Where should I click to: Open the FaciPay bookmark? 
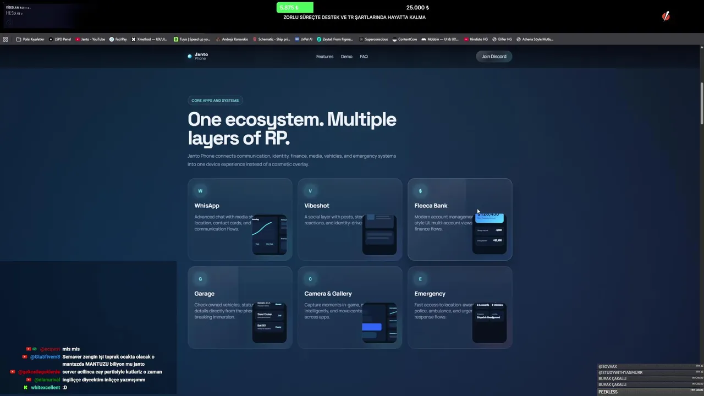click(x=118, y=39)
